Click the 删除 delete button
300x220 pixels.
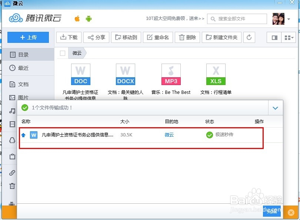point(187,37)
